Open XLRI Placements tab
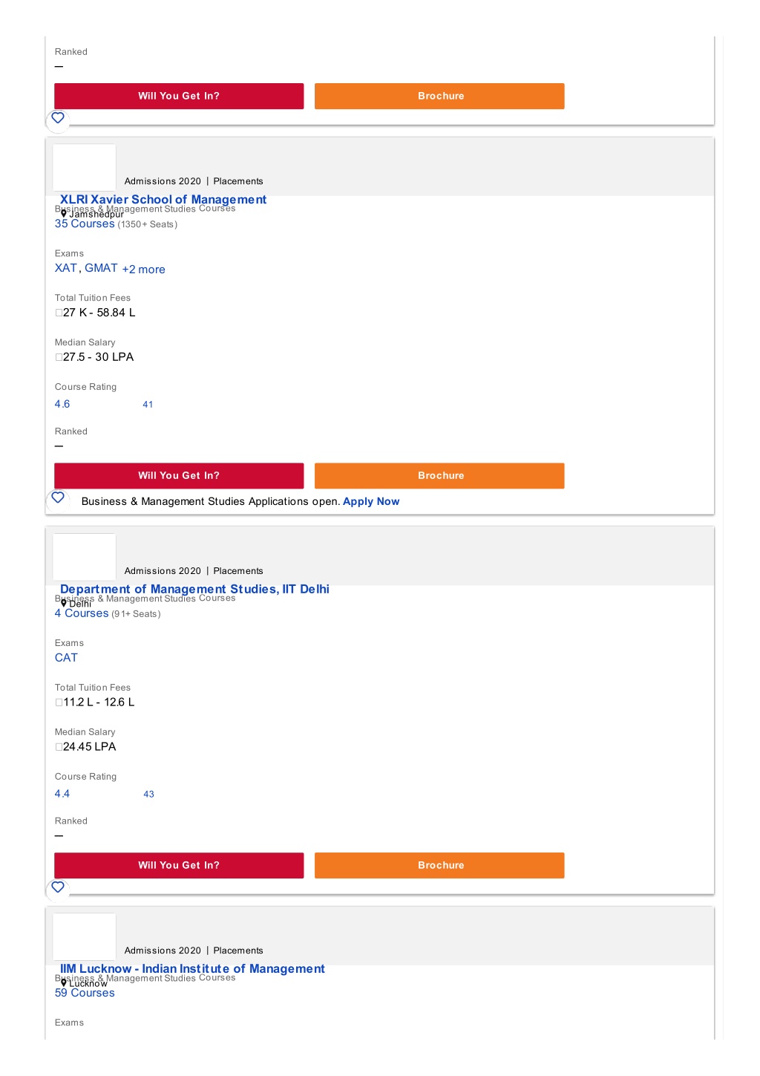The width and height of the screenshot is (760, 1076). tap(238, 181)
